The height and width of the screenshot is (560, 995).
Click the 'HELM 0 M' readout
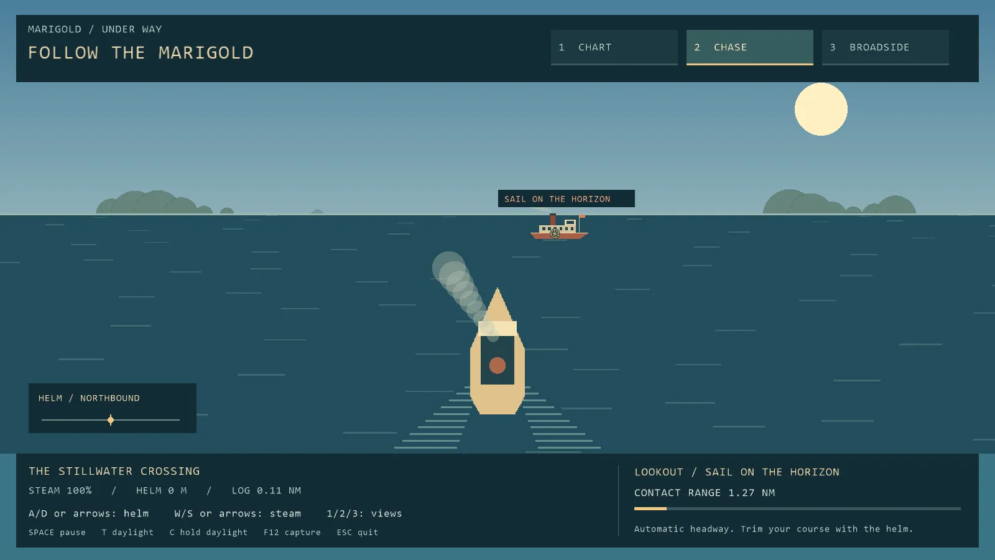click(162, 490)
